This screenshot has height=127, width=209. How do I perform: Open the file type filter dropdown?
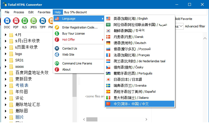[x=181, y=26]
